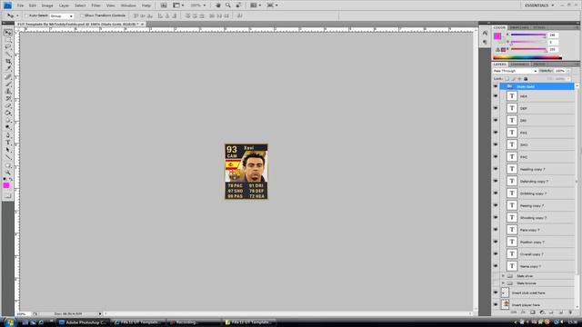582x327 pixels.
Task: Open the Screen Mode dropdown
Action: pos(273,5)
